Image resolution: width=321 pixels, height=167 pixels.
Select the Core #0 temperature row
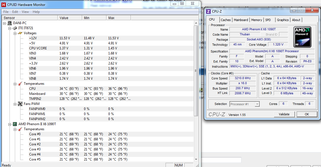(x=111, y=134)
